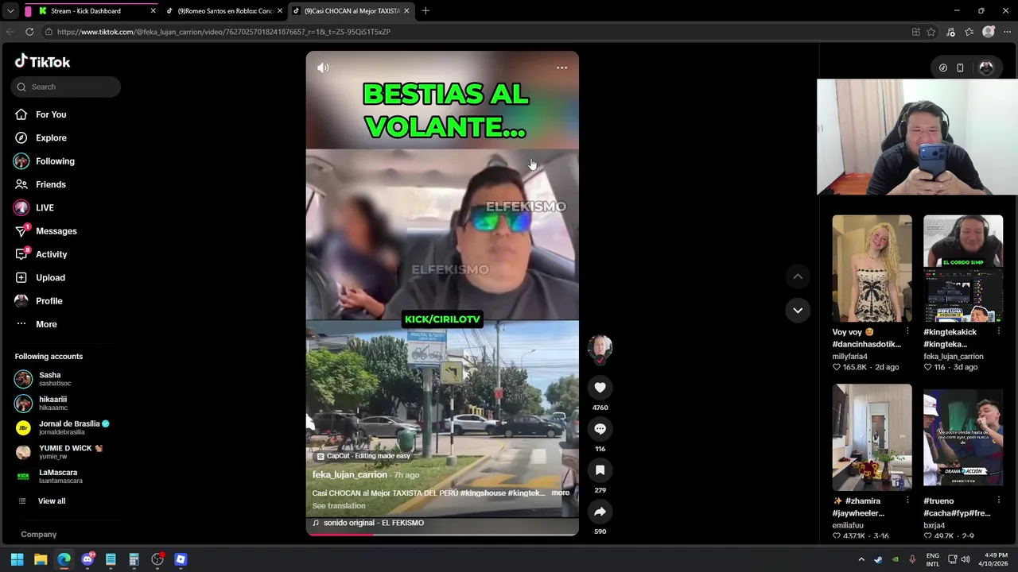1018x572 pixels.
Task: Open the browser favorites list icon
Action: pos(969,32)
